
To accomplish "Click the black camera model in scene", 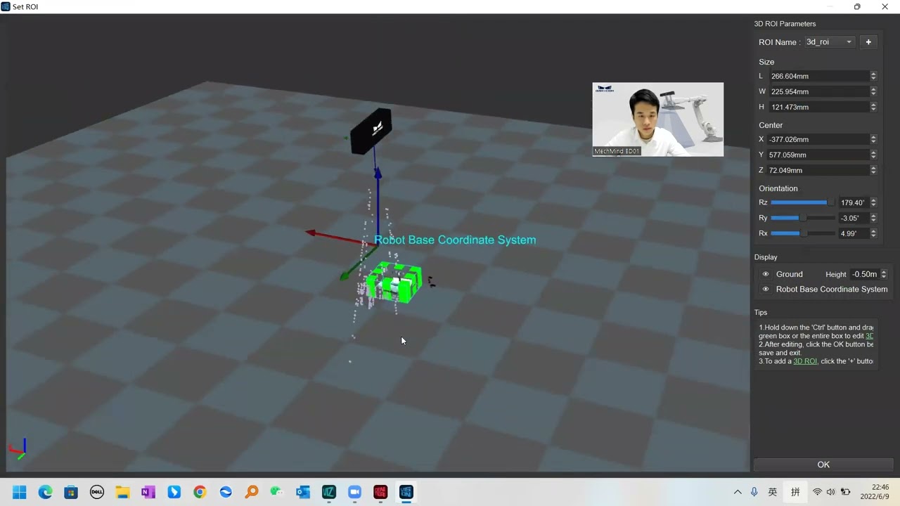I will pyautogui.click(x=371, y=131).
